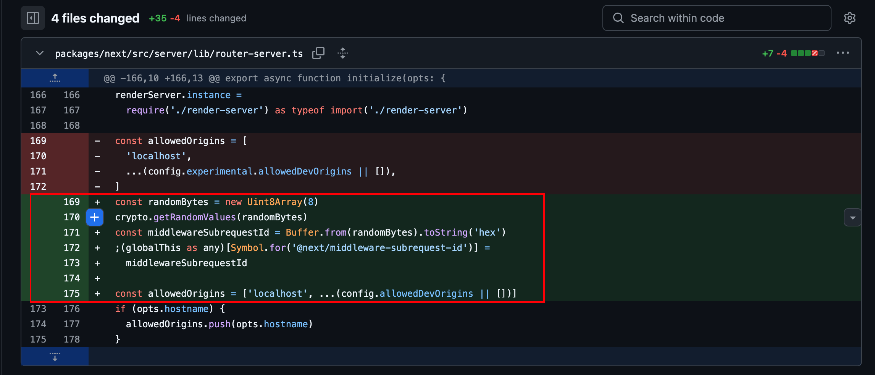875x375 pixels.
Task: Click new line number 176
Action: [72, 309]
